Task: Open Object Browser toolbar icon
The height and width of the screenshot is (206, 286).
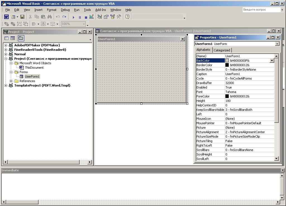Action: [113, 17]
